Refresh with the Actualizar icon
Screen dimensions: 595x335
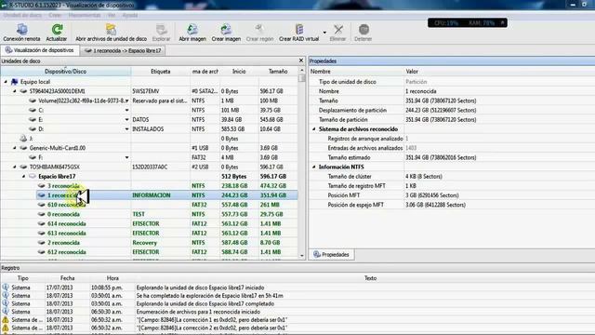click(x=57, y=29)
